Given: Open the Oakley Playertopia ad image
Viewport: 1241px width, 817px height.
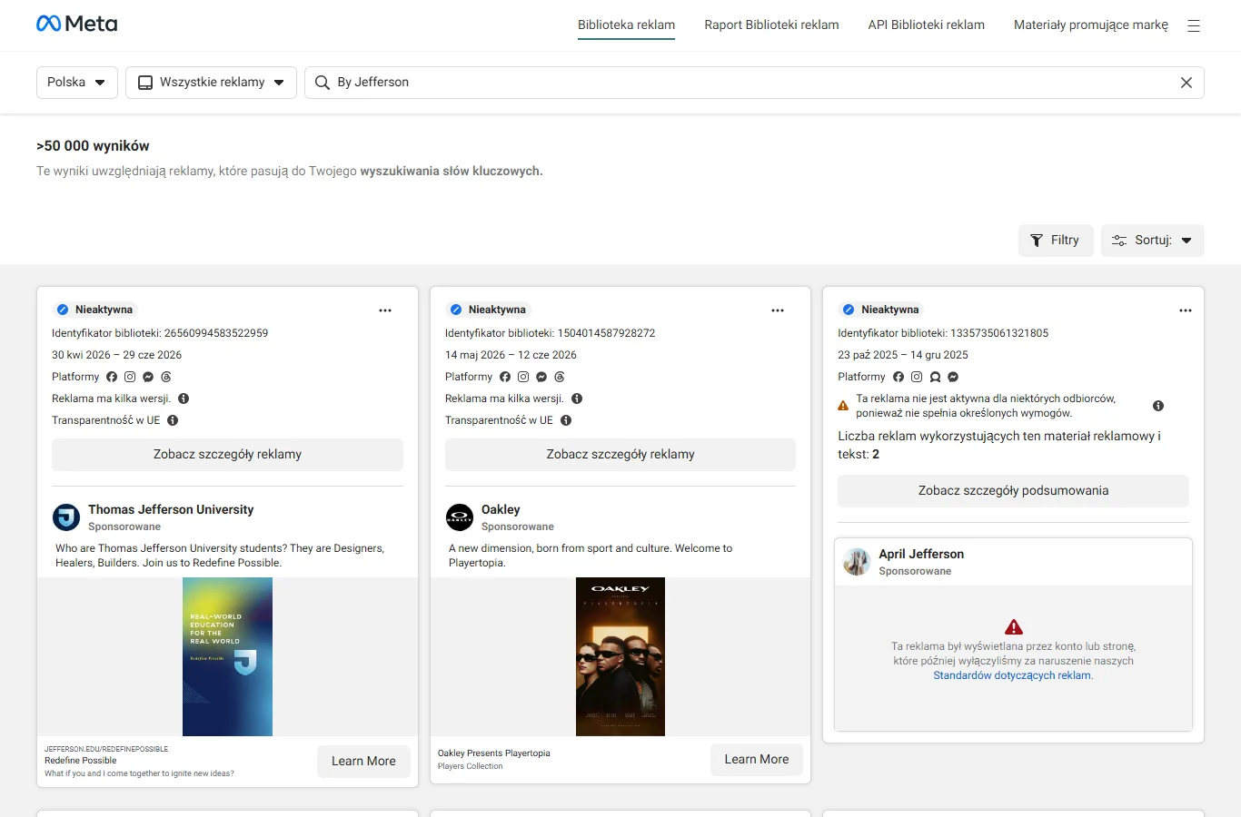Looking at the screenshot, I should point(620,657).
